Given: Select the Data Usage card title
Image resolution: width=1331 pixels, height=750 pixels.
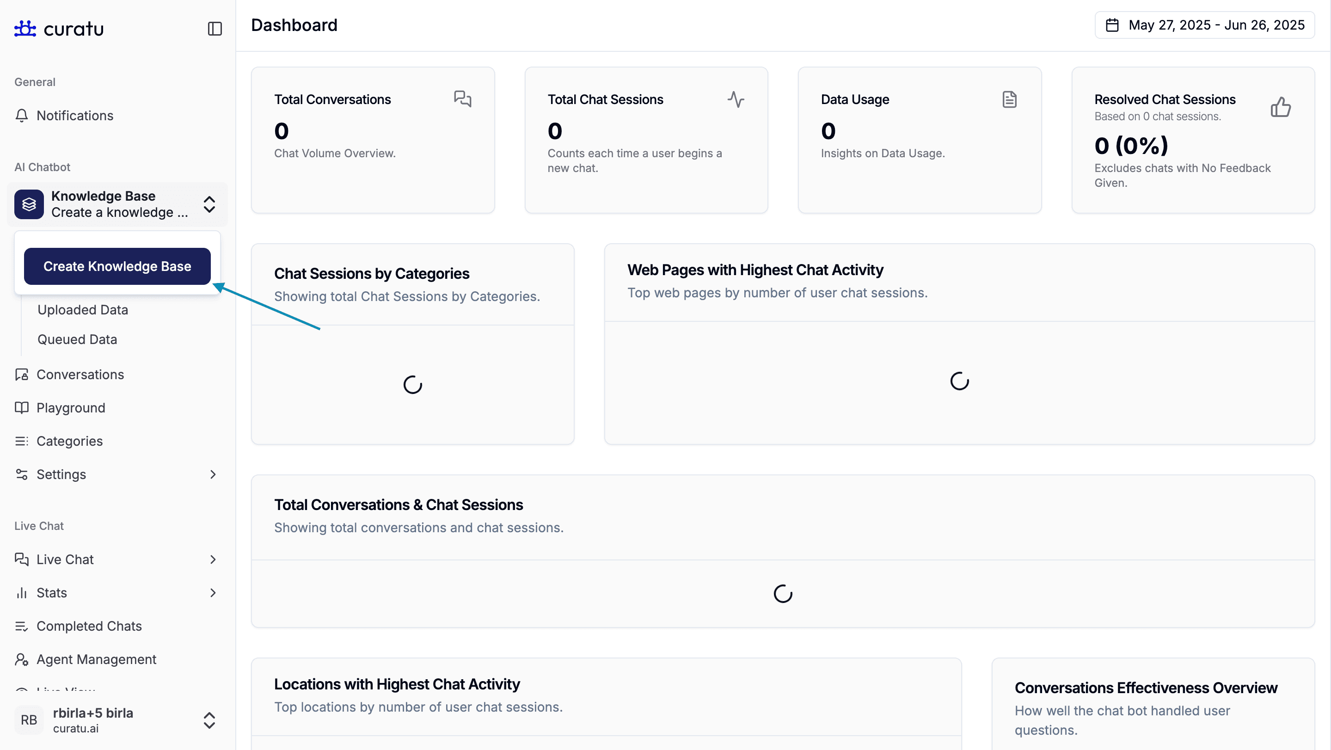Looking at the screenshot, I should click(855, 99).
